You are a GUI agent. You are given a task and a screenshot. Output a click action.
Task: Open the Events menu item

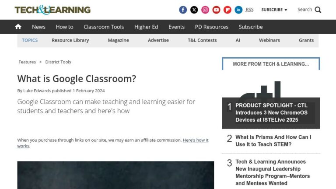[x=176, y=27]
